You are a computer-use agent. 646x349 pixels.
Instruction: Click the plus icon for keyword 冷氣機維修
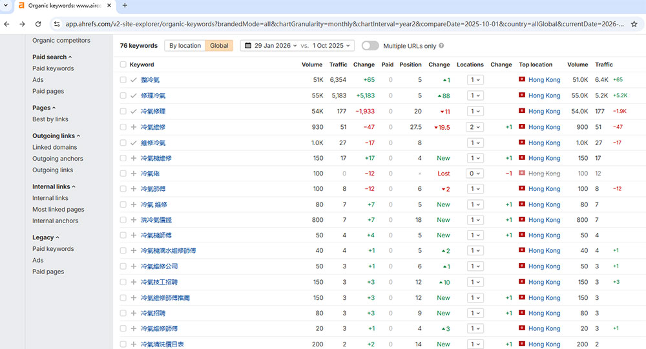(x=134, y=158)
